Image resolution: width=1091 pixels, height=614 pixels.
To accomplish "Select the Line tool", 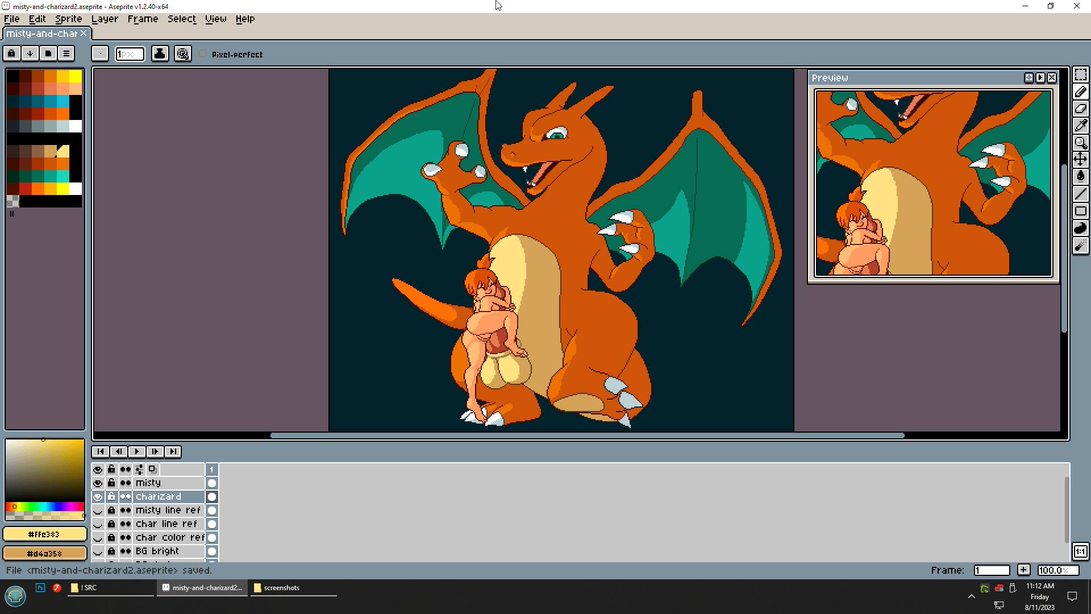I will pos(1080,194).
